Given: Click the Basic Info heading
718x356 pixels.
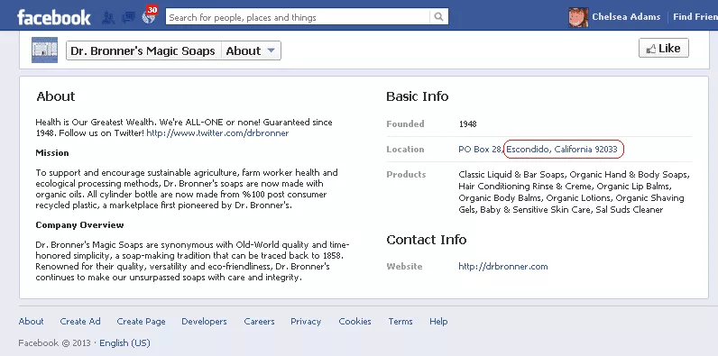Looking at the screenshot, I should [x=417, y=96].
